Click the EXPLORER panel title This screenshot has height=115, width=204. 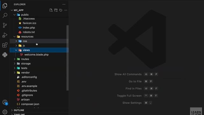[x=20, y=4]
